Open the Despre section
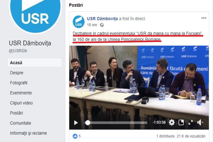213x142 pixels. [17, 73]
